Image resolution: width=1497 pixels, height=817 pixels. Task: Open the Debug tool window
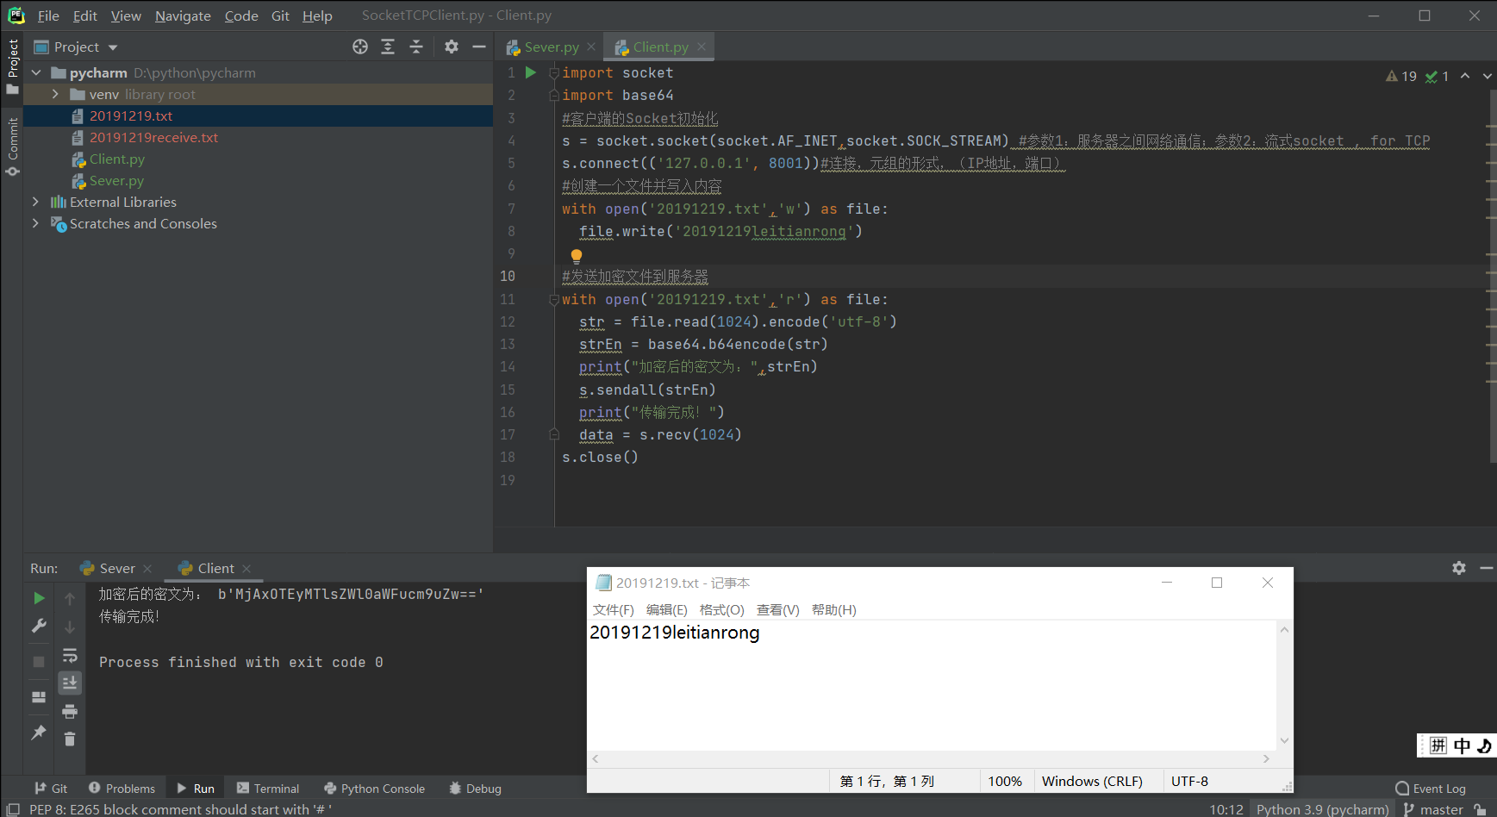tap(475, 788)
